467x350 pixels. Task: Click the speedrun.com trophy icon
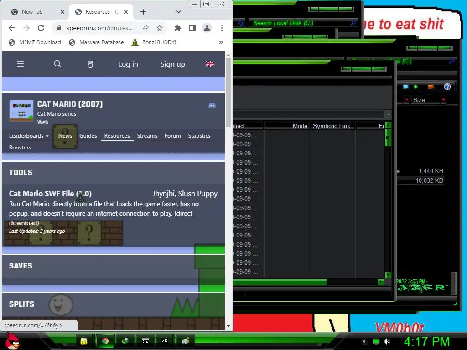pyautogui.click(x=90, y=64)
